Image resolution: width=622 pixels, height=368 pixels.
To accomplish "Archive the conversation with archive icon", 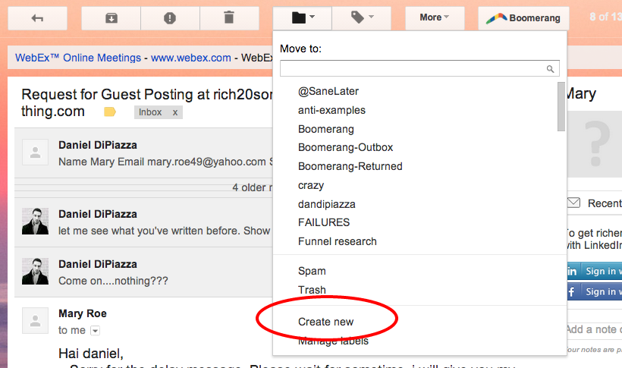I will click(111, 18).
